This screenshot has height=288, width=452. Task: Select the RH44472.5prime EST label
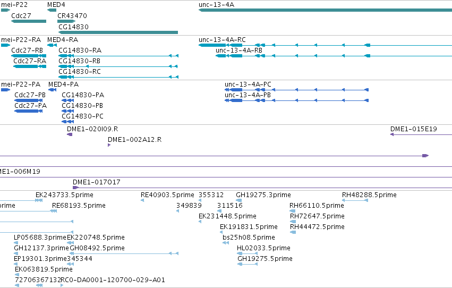(317, 227)
